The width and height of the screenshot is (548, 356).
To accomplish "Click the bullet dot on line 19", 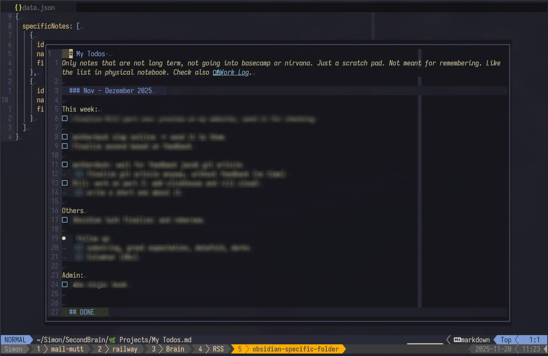I will 64,238.
